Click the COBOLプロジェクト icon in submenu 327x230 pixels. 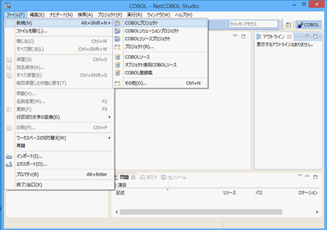tap(118, 23)
